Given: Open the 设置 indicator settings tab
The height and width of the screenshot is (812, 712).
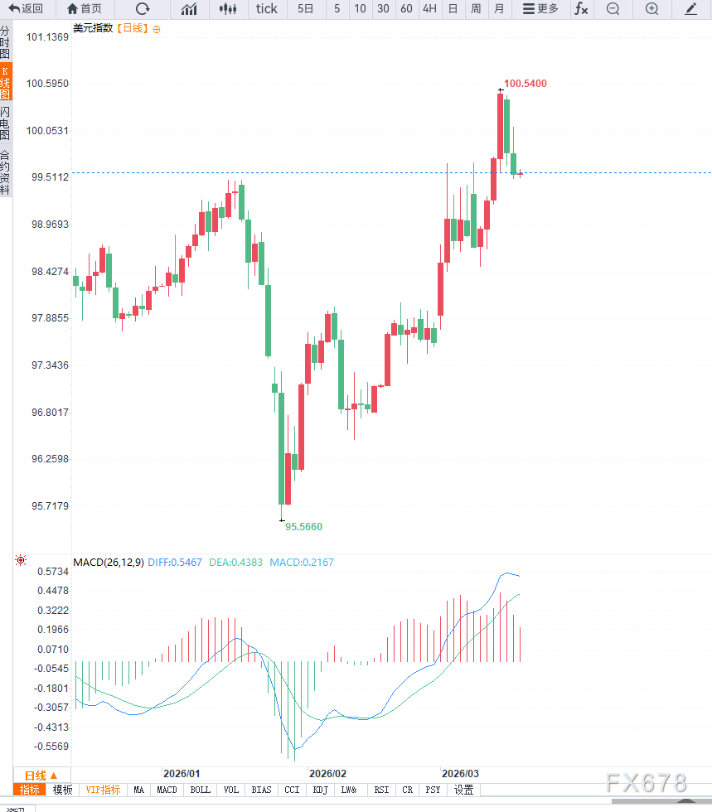Looking at the screenshot, I should pos(463,790).
